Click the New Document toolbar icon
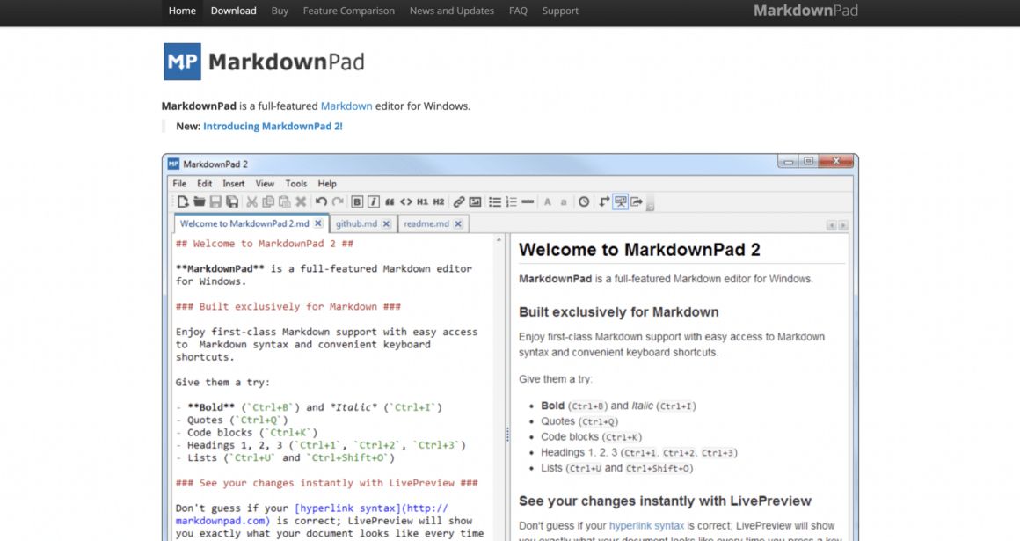This screenshot has width=1020, height=541. pyautogui.click(x=184, y=201)
